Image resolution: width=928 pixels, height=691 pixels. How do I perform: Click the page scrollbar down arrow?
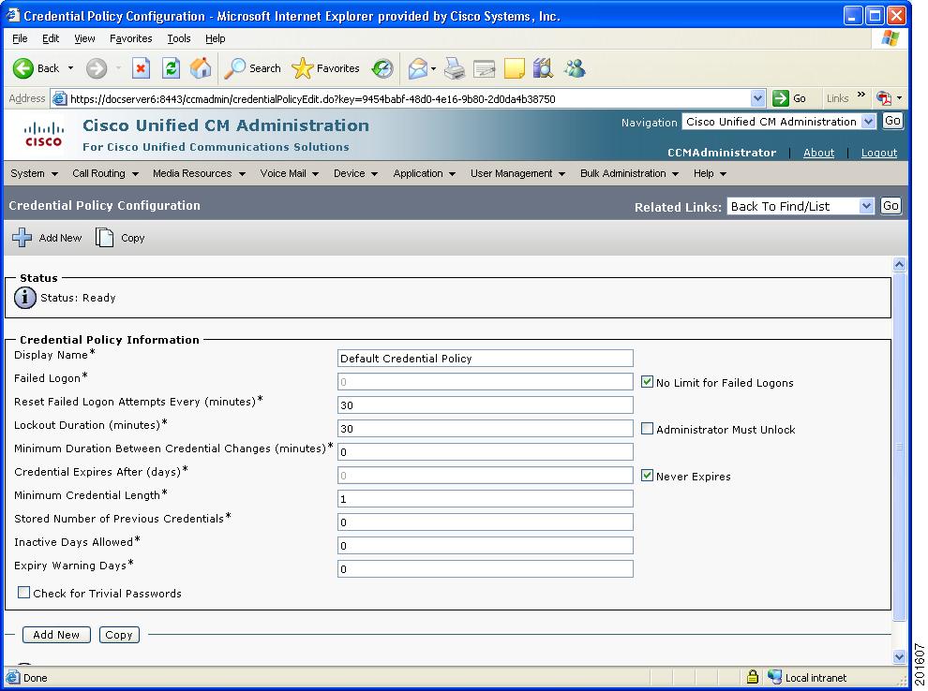tap(900, 656)
